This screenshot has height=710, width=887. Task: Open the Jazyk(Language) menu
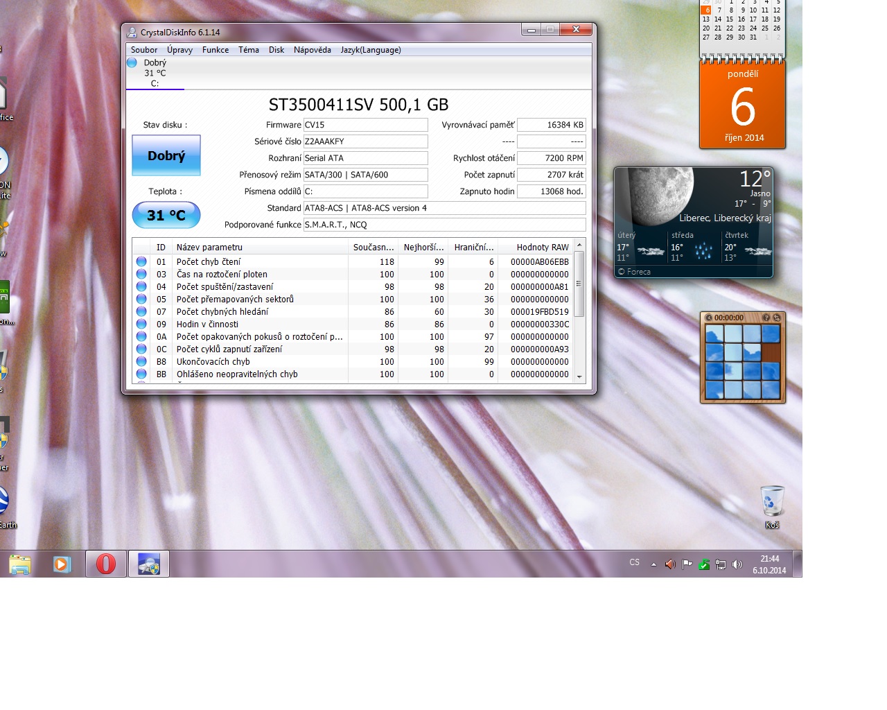(x=371, y=50)
